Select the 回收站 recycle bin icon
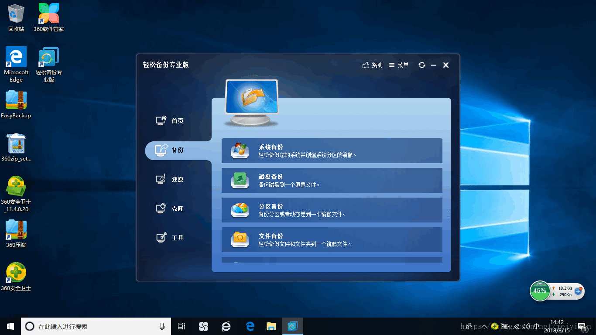 (x=16, y=17)
